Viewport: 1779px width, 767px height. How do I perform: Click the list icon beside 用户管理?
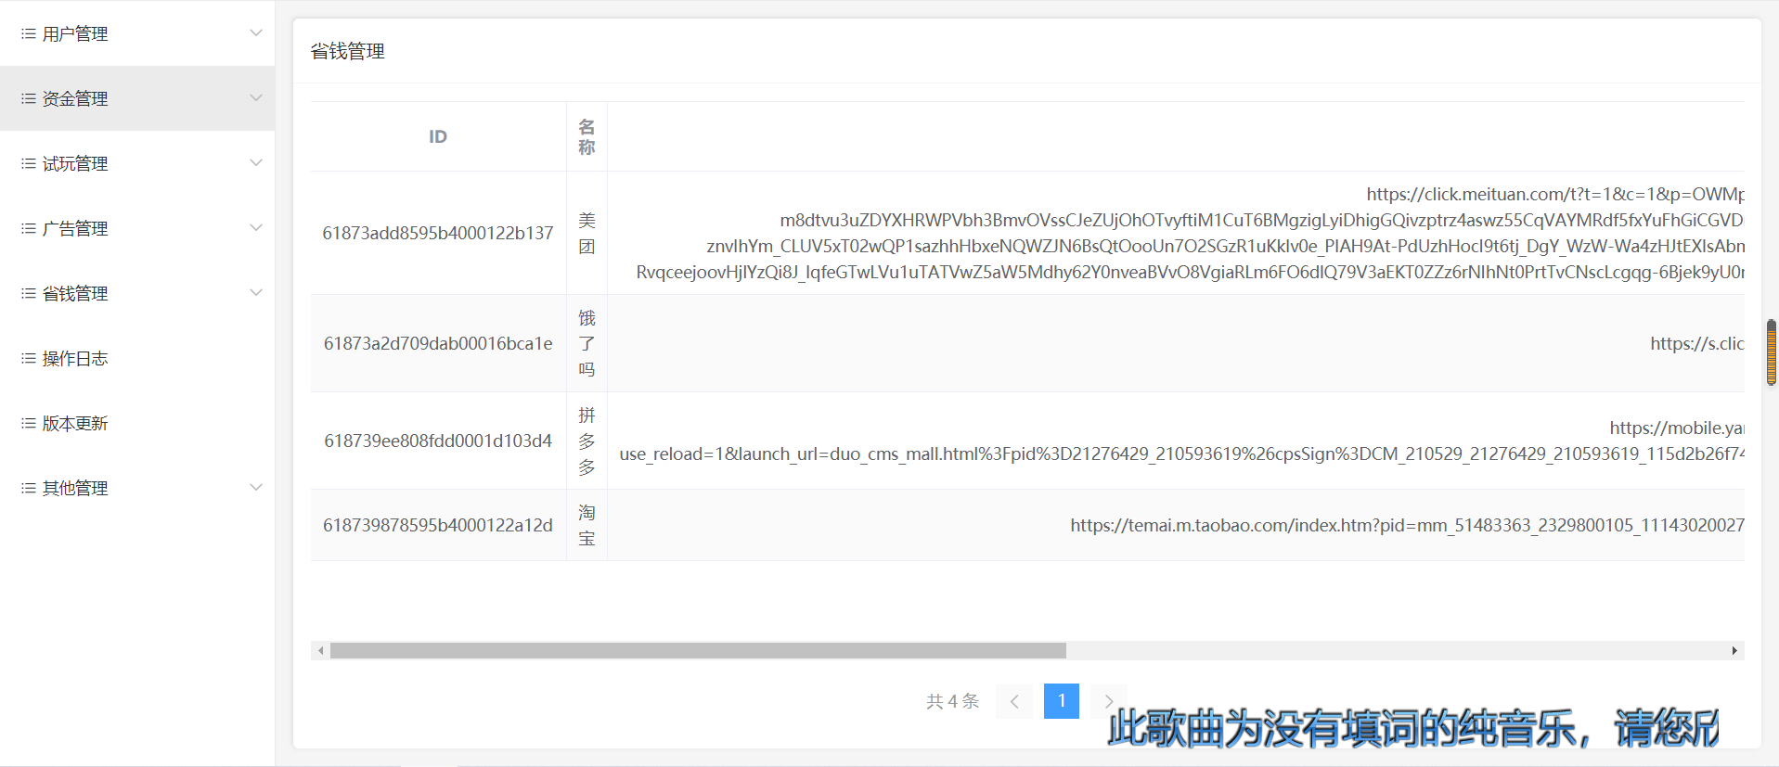(29, 34)
